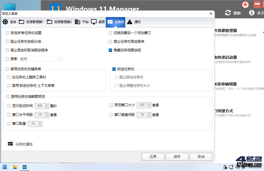
Task: Click the 开始 tab grid icon
Action: (x=77, y=22)
